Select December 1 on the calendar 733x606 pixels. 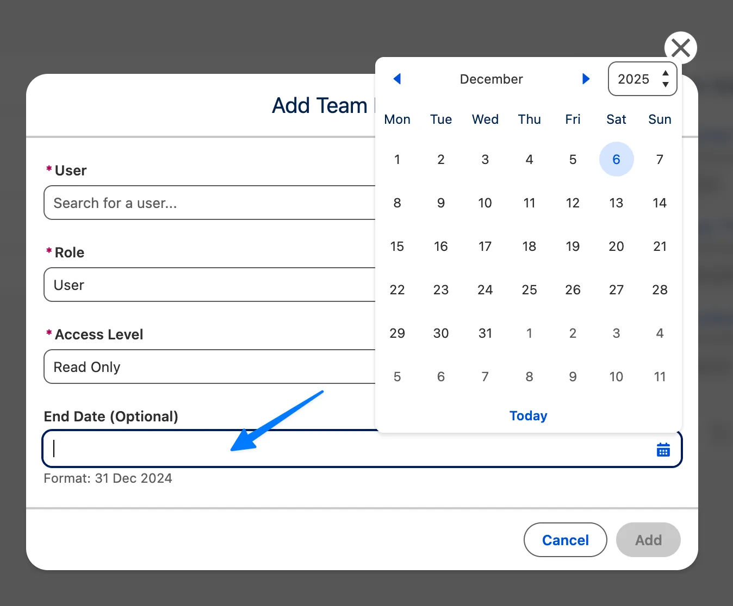397,159
